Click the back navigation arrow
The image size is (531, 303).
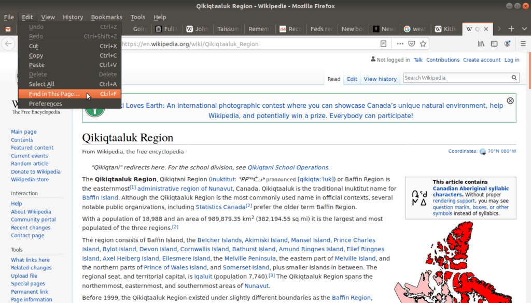[8, 44]
